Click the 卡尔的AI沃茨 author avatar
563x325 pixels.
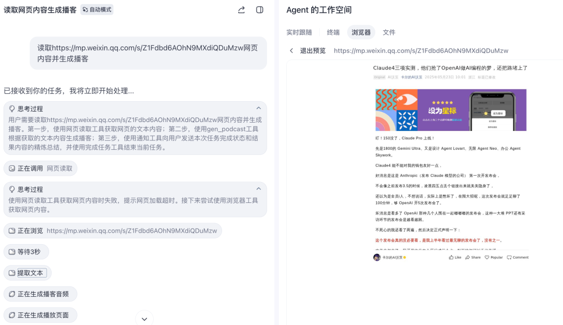click(x=376, y=257)
